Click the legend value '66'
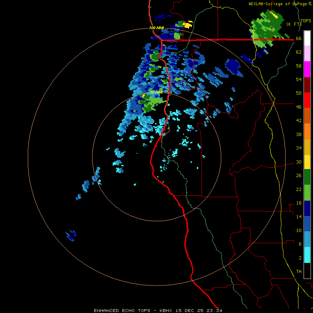This screenshot has width=313, height=313. coord(299,38)
